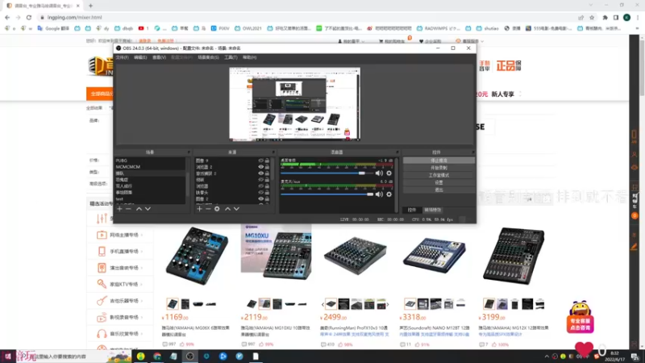Toggle visibility of 显示捕获 2 source
Viewport: 645px width, 363px height.
click(x=260, y=173)
